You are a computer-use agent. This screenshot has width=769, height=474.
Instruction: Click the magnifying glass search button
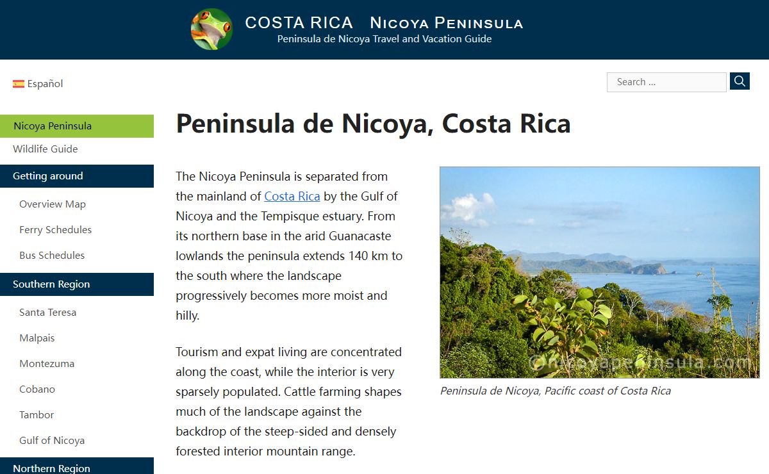740,81
